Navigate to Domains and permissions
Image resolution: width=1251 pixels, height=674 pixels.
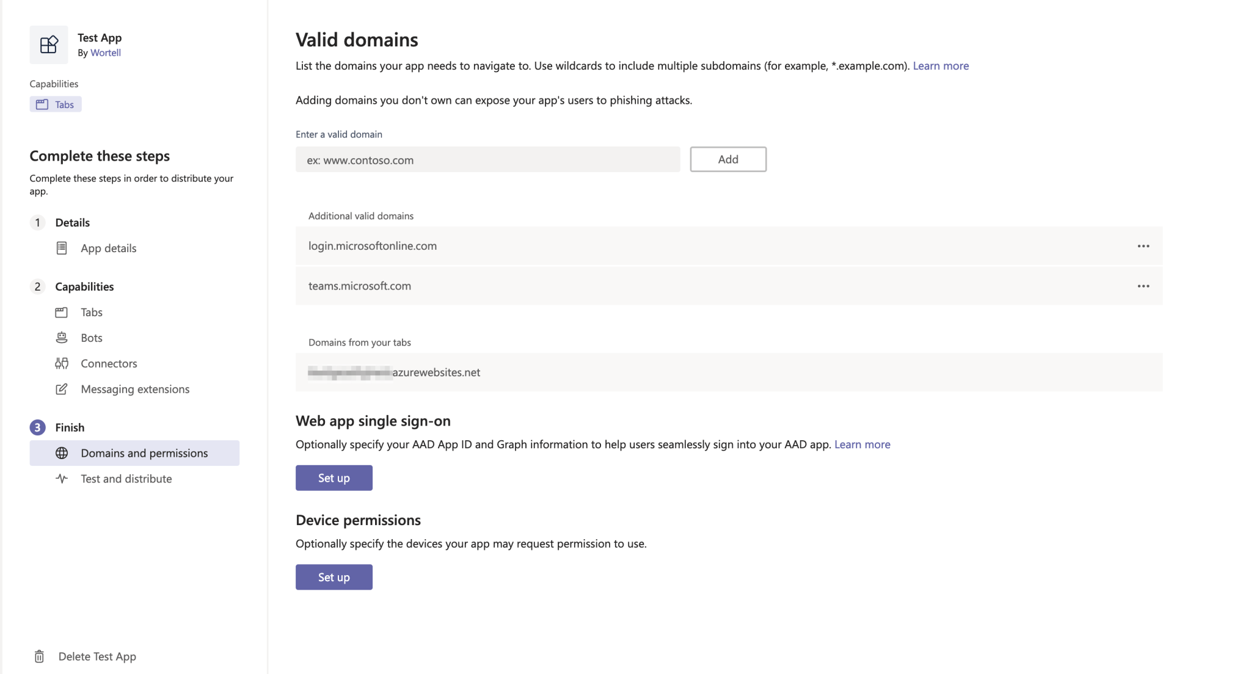tap(143, 453)
